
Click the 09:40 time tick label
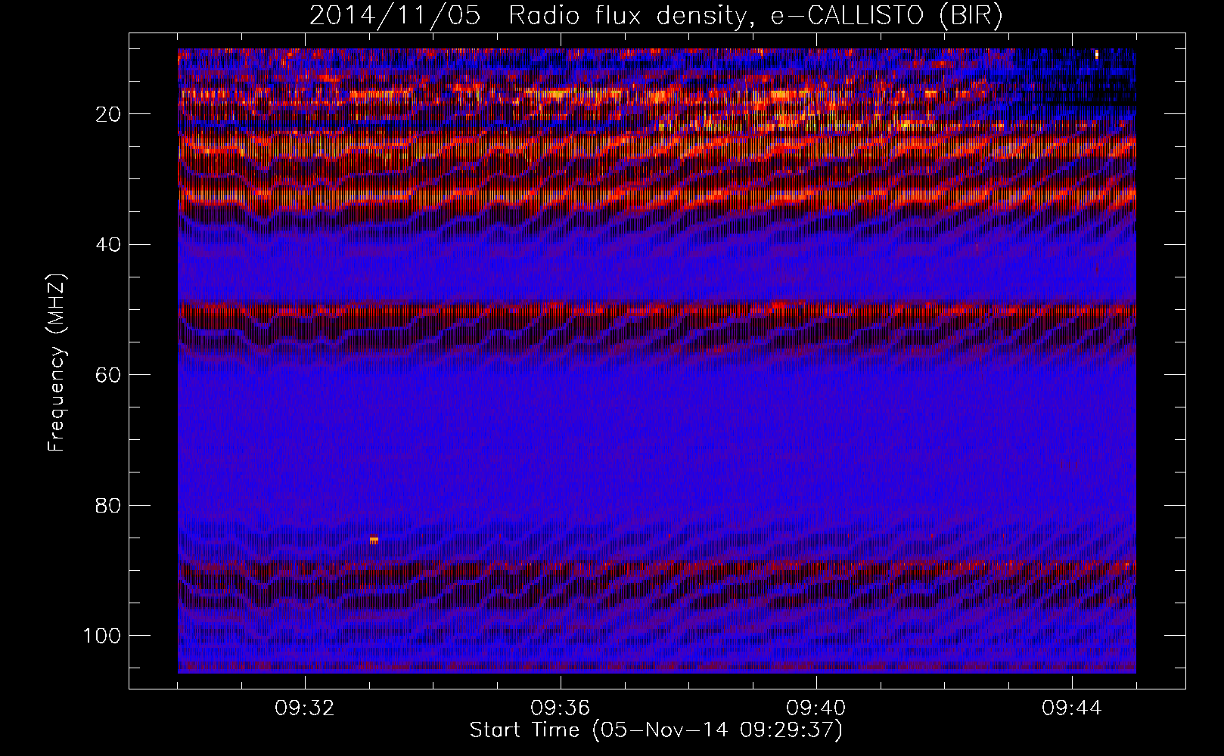coord(817,708)
